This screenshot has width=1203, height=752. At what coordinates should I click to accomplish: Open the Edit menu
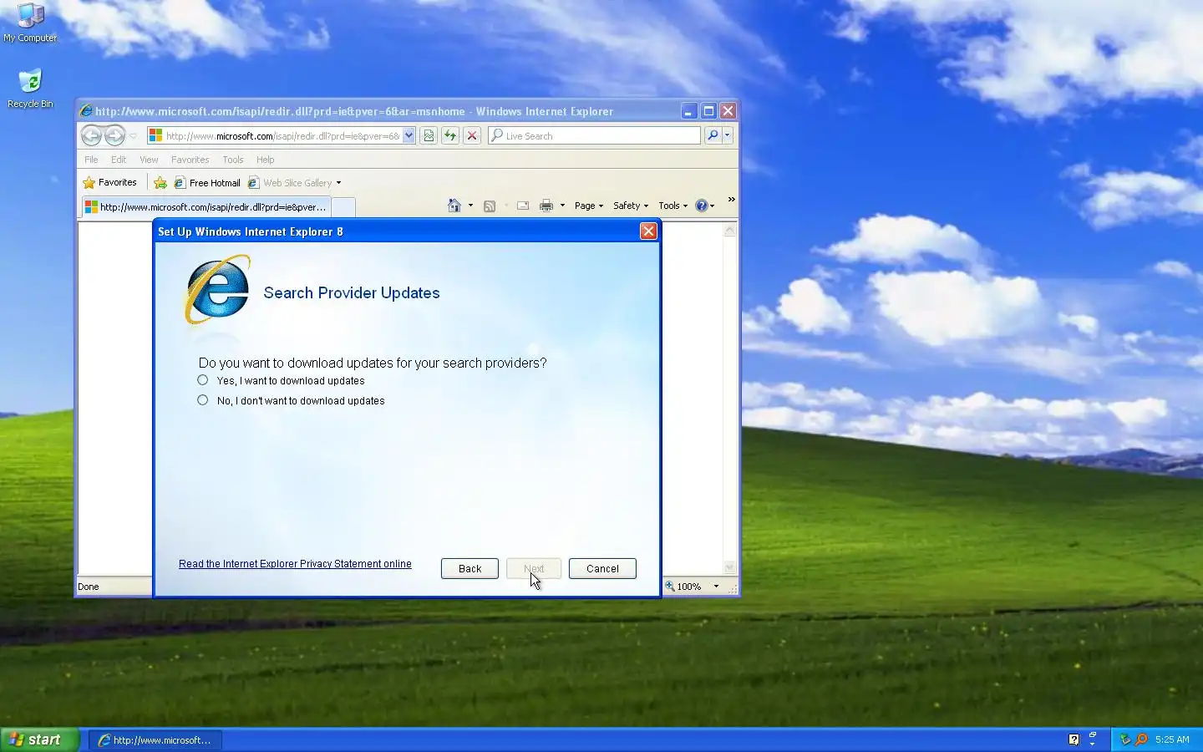pos(119,160)
